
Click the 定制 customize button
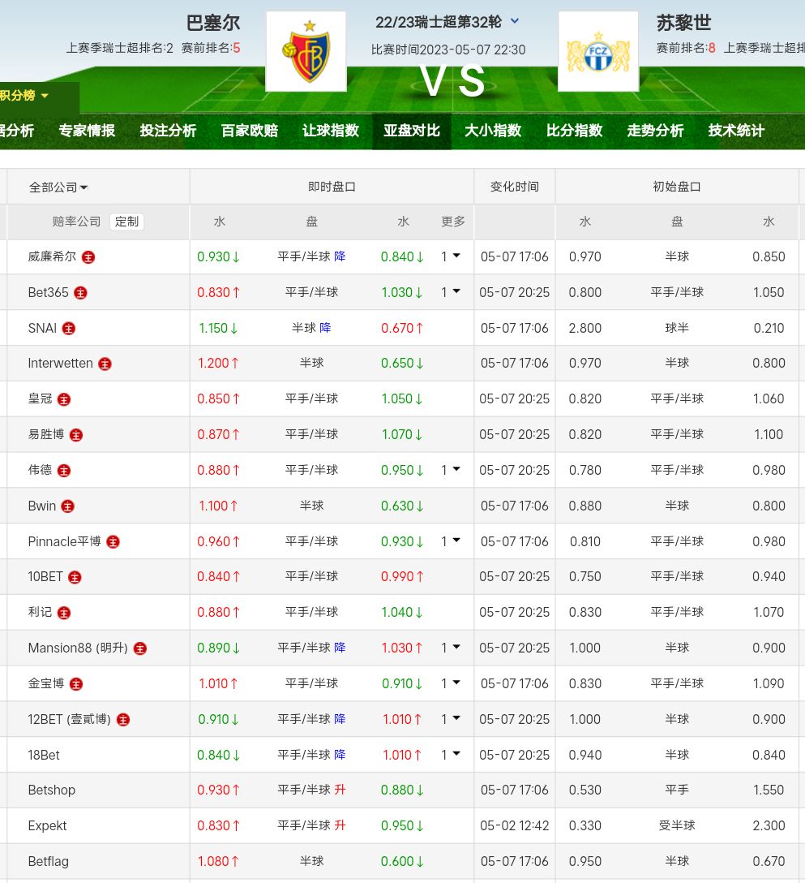pyautogui.click(x=126, y=222)
